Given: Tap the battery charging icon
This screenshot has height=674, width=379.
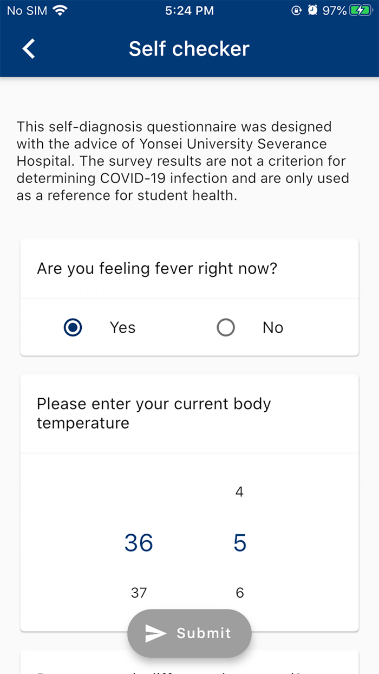Looking at the screenshot, I should pos(360,10).
